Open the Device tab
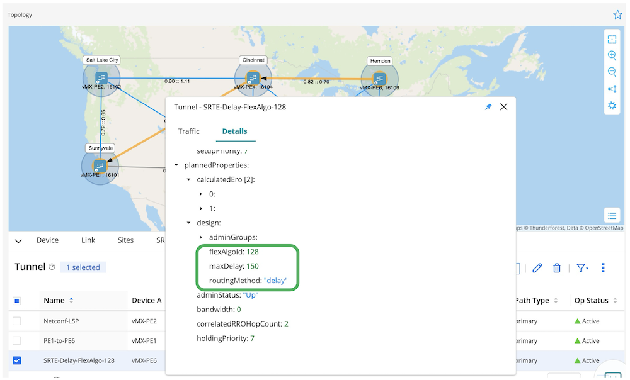630x380 pixels. tap(47, 240)
